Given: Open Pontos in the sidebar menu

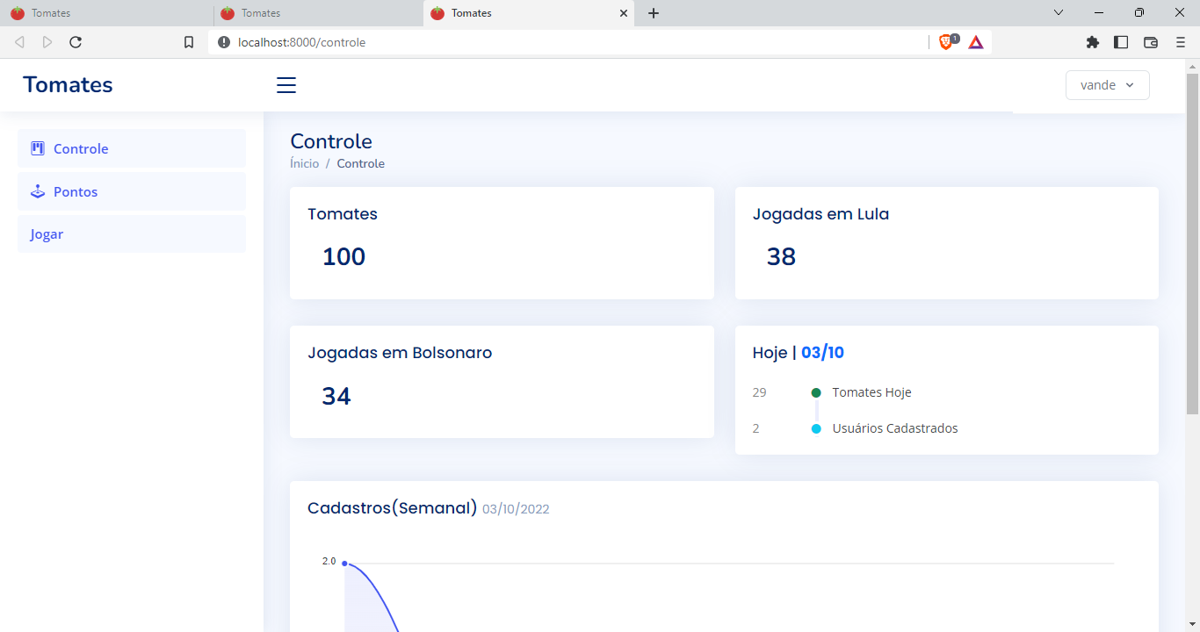Looking at the screenshot, I should 132,191.
